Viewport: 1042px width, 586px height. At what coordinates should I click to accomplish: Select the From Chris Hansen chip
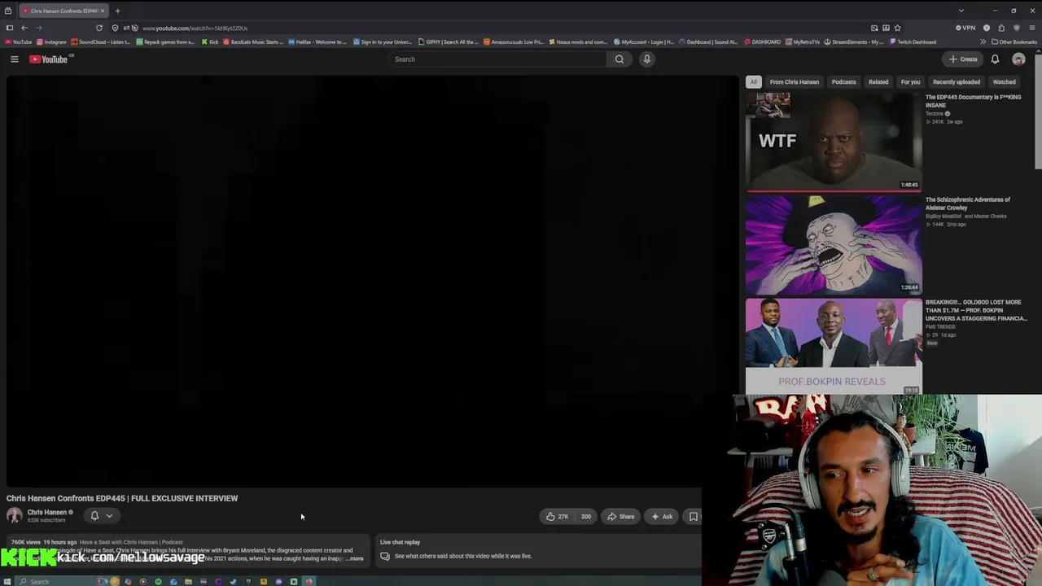(x=795, y=81)
